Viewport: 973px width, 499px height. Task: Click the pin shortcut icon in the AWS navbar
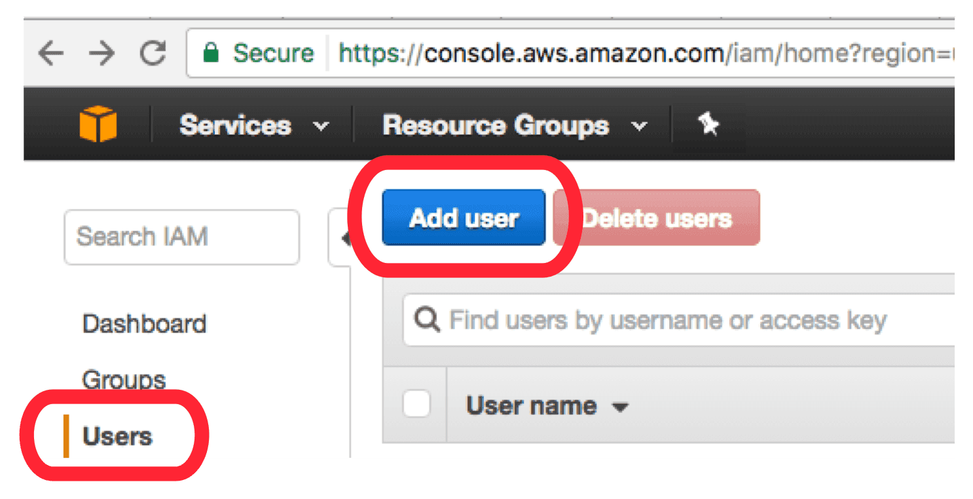[x=708, y=123]
